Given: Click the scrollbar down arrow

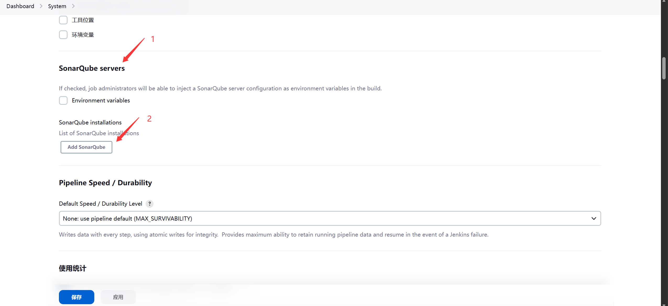Looking at the screenshot, I should pyautogui.click(x=664, y=304).
